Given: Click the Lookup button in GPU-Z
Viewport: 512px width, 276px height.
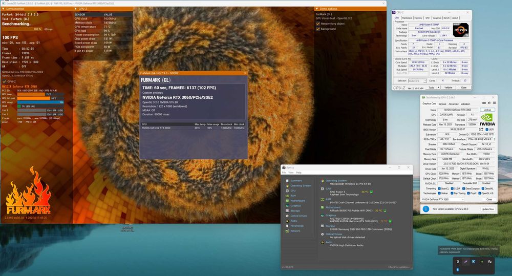Looking at the screenshot, I should click(x=487, y=110).
